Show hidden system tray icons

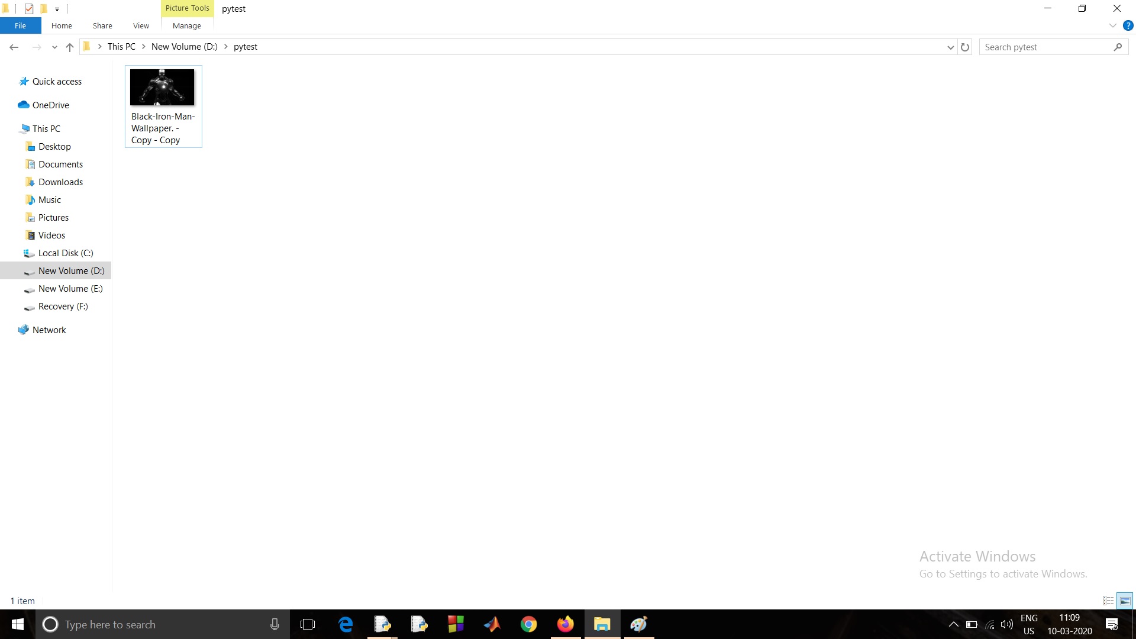point(953,624)
